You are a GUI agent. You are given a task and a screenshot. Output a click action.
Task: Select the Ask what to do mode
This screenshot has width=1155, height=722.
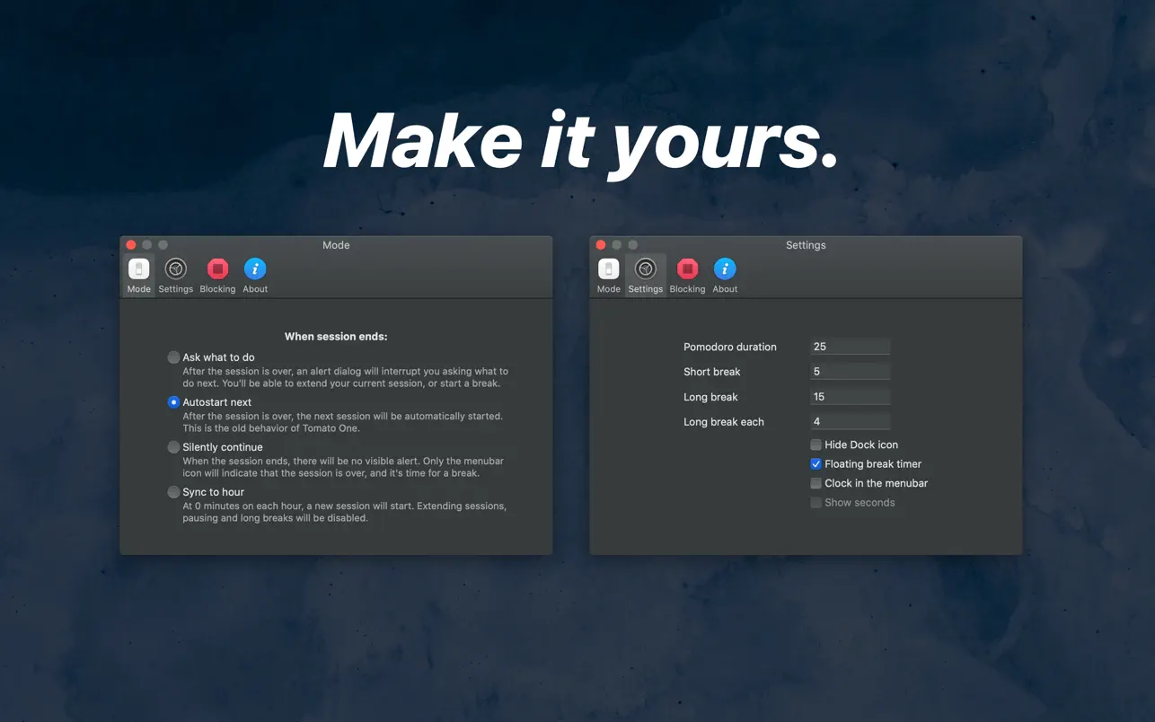tap(173, 357)
